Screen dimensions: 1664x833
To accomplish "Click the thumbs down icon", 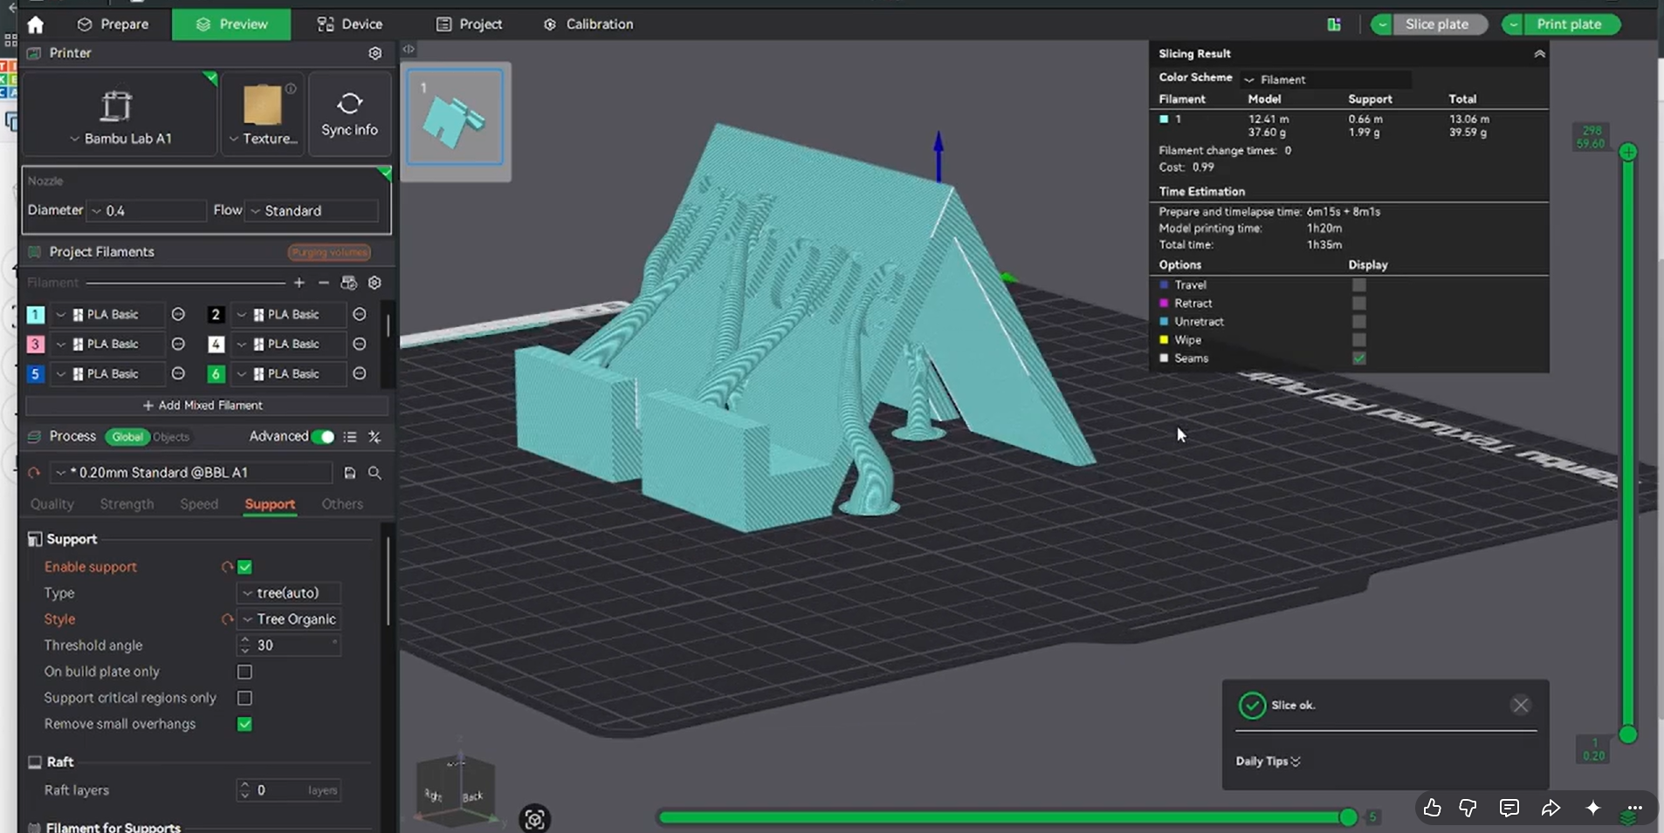I will pyautogui.click(x=1468, y=808).
